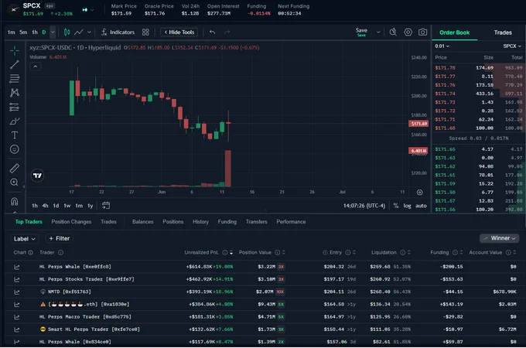Select the brush drawing tool
Image resolution: width=526 pixels, height=348 pixels.
(15, 121)
